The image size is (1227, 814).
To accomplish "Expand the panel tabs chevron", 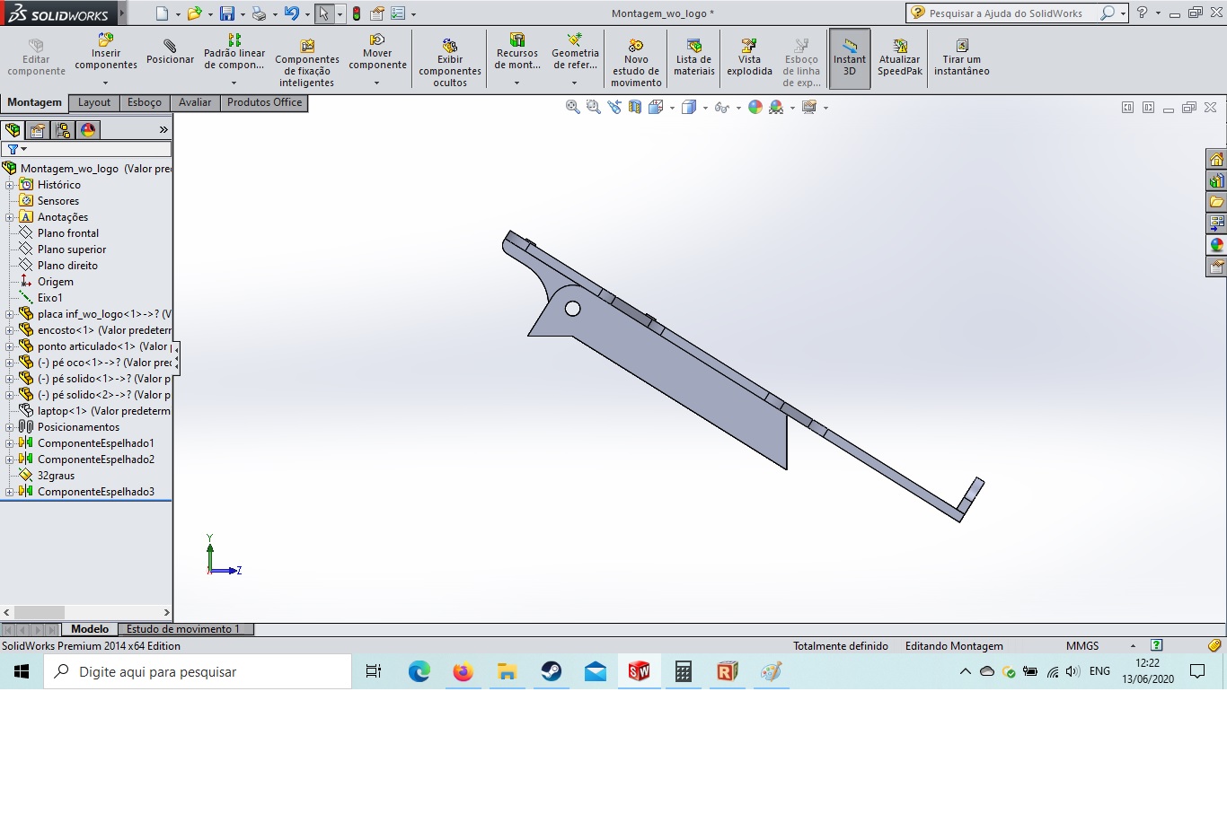I will coord(163,130).
